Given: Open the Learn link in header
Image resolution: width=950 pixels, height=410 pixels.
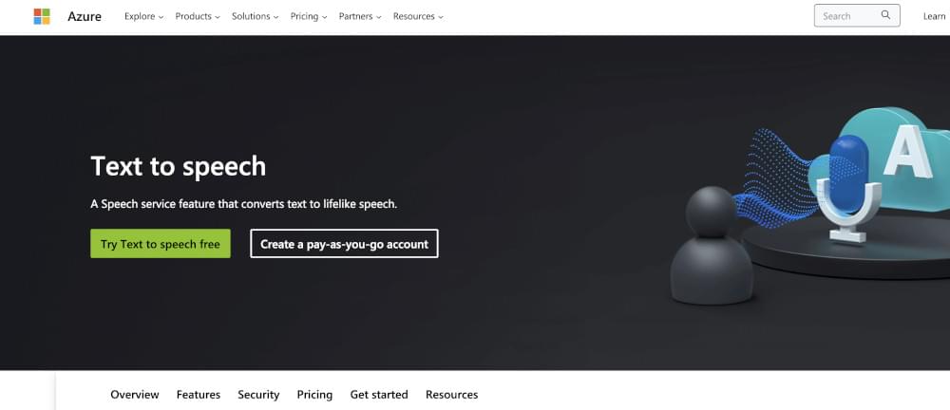Looking at the screenshot, I should 934,16.
